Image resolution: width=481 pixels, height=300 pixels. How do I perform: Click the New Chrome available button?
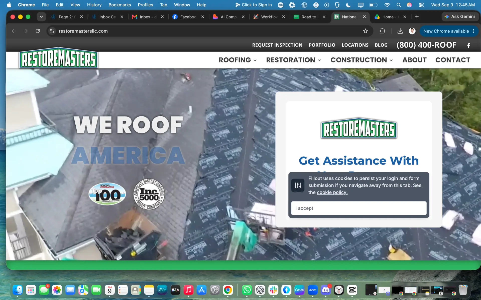click(x=446, y=31)
